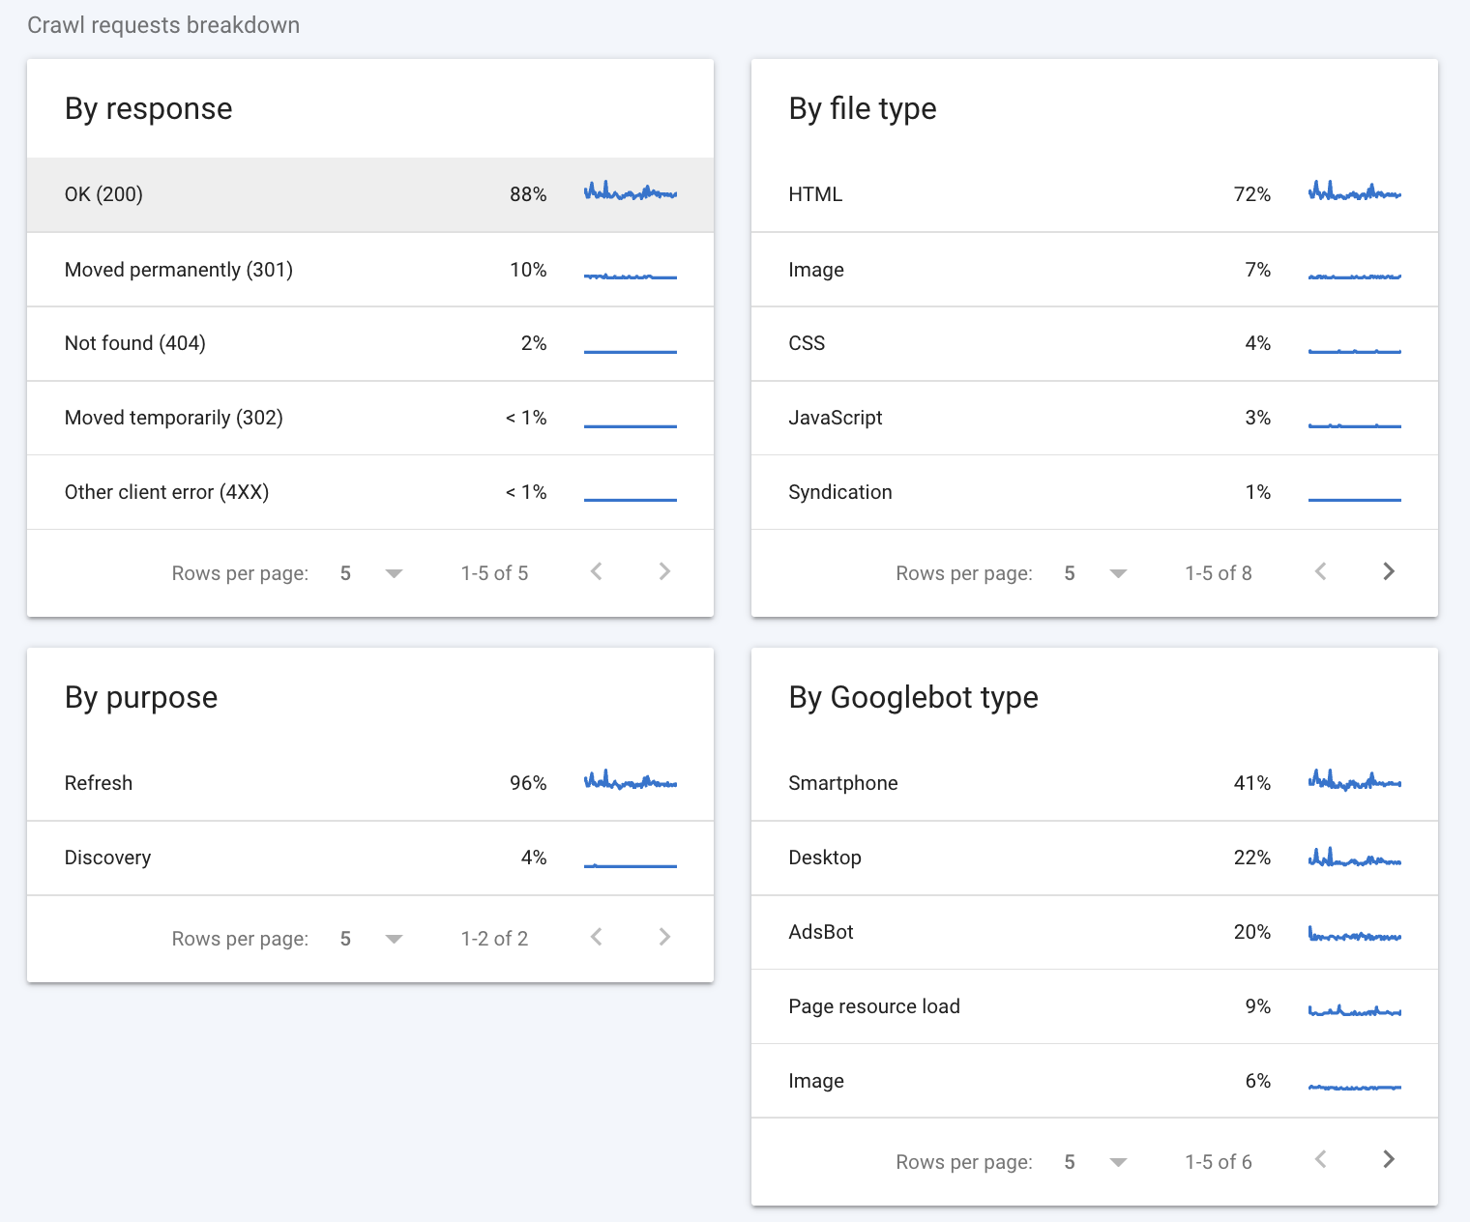1470x1222 pixels.
Task: Open Other client error (4XX) row
Action: 370,492
